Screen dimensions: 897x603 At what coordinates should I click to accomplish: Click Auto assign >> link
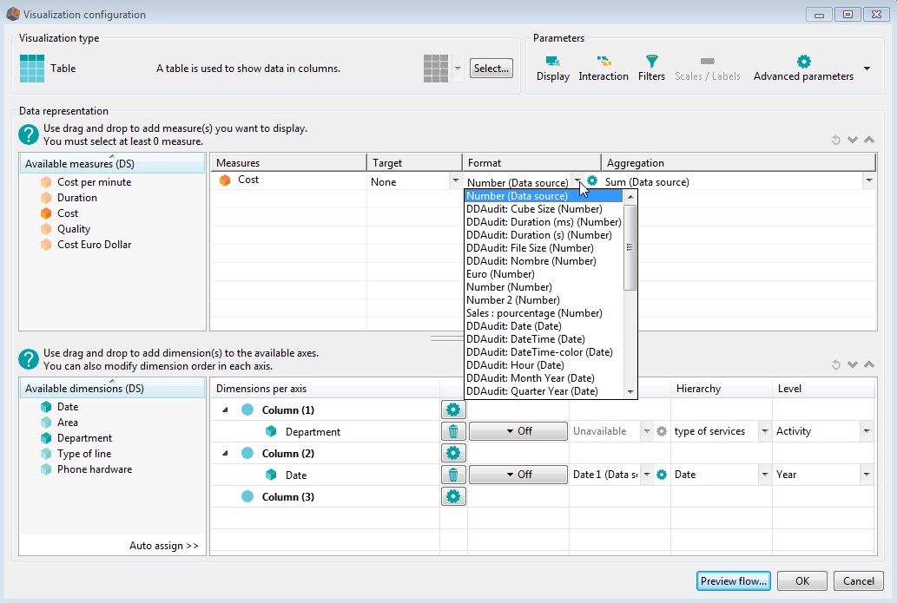163,546
